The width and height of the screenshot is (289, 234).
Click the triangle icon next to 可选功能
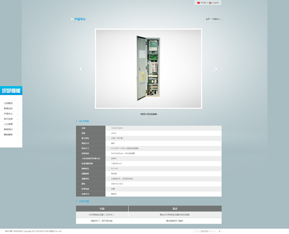(x=77, y=201)
